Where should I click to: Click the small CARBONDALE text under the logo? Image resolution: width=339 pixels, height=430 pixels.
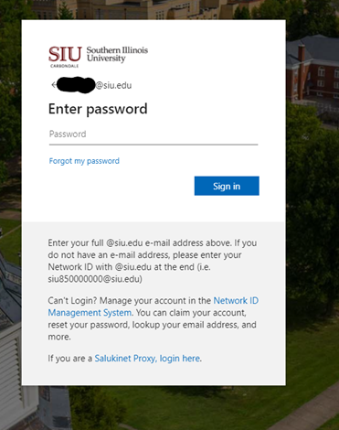[64, 66]
